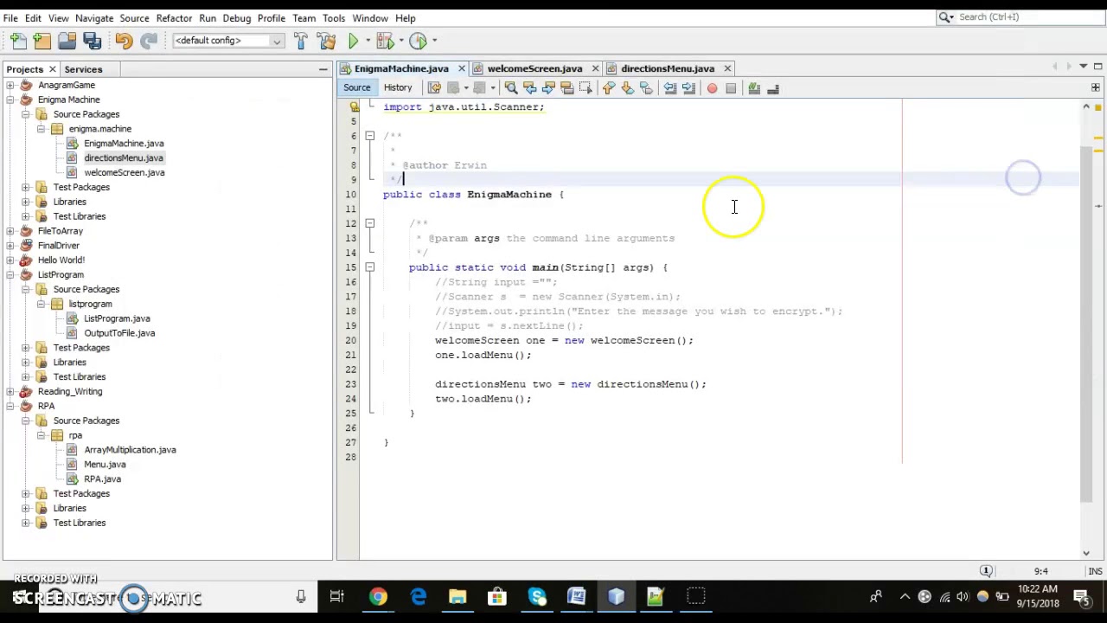
Task: Open the default config dropdown
Action: [228, 41]
